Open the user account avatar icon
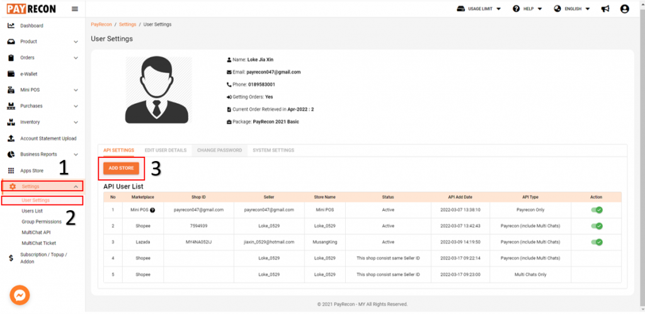Image resolution: width=645 pixels, height=314 pixels. pos(624,9)
